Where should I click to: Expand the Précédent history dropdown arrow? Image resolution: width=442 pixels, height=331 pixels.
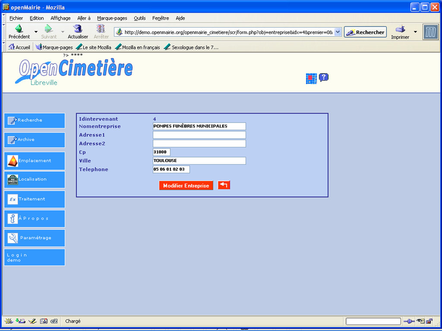point(36,32)
